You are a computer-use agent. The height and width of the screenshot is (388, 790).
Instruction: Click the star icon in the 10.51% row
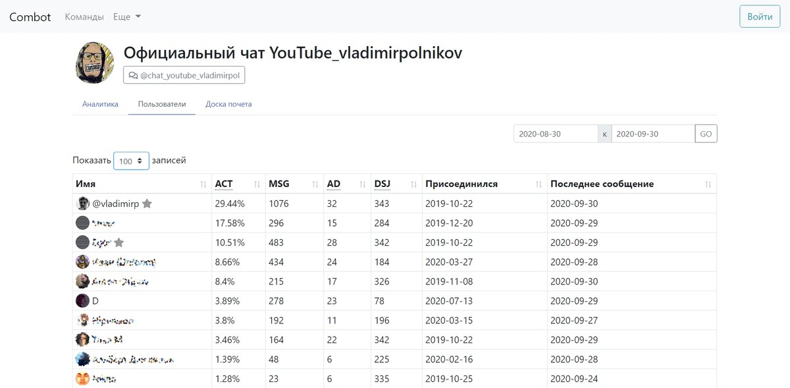point(118,242)
